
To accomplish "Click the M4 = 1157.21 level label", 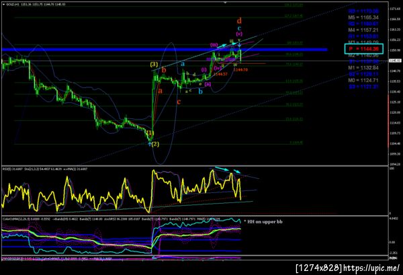I will [x=363, y=30].
